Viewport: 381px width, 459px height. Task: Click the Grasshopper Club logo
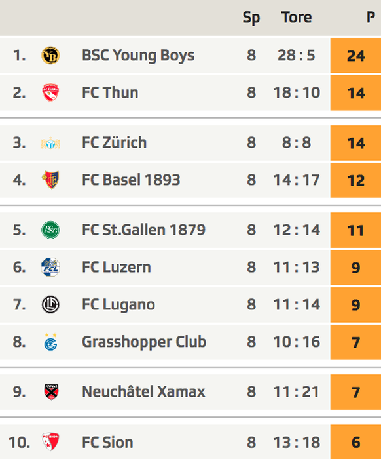[50, 342]
